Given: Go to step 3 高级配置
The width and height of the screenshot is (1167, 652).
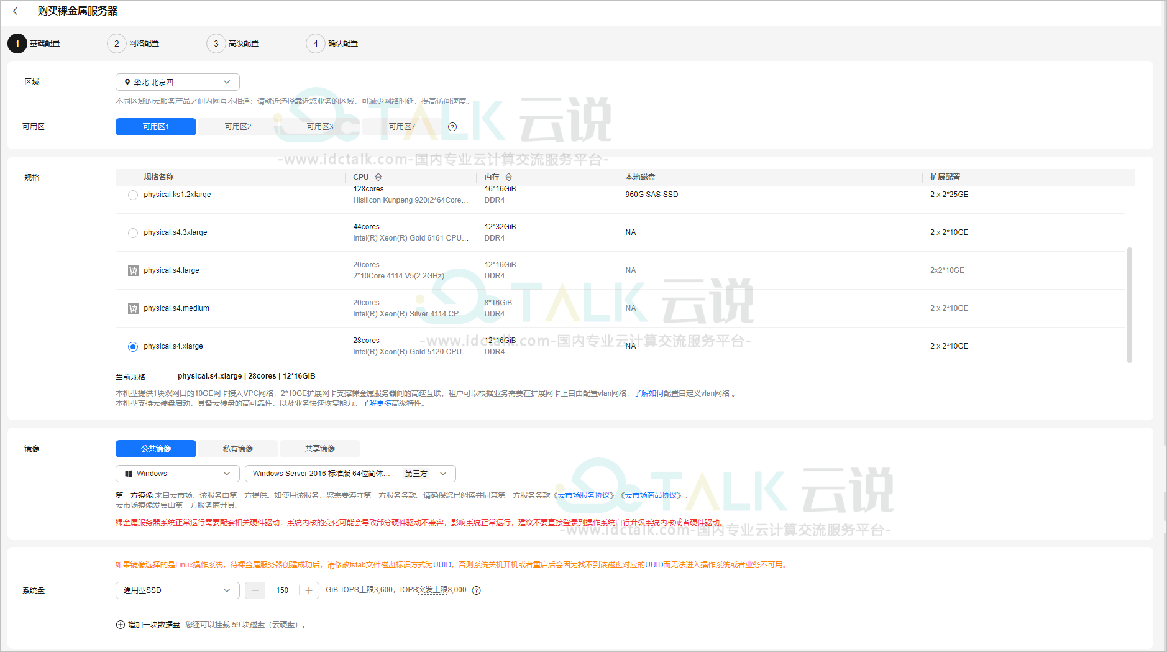Looking at the screenshot, I should 233,44.
